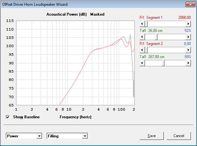The height and width of the screenshot is (146, 197).
Task: Click the Acoustical Power (dB) chart title
Action: (x=66, y=14)
